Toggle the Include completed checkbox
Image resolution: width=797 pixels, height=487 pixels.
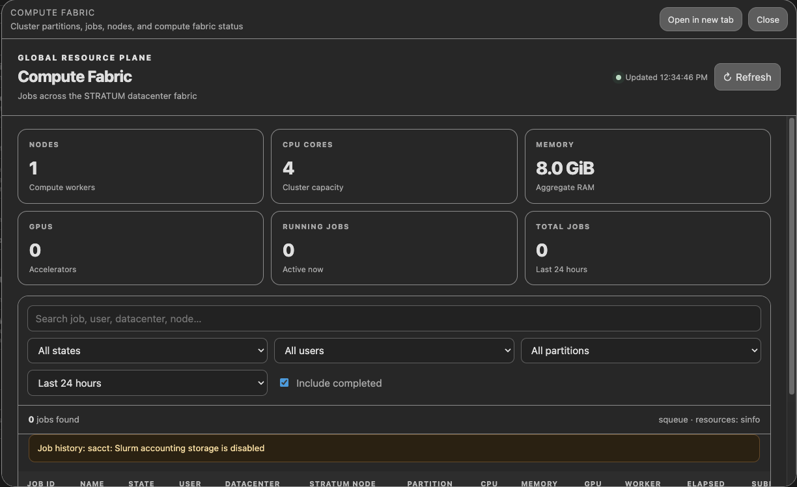click(284, 383)
